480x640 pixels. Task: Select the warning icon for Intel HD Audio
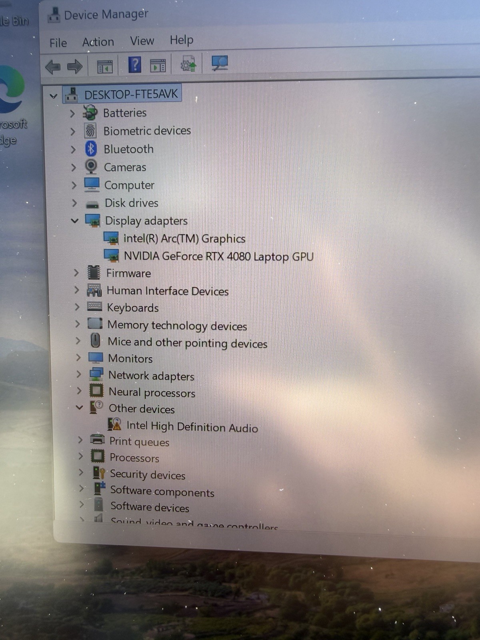114,424
